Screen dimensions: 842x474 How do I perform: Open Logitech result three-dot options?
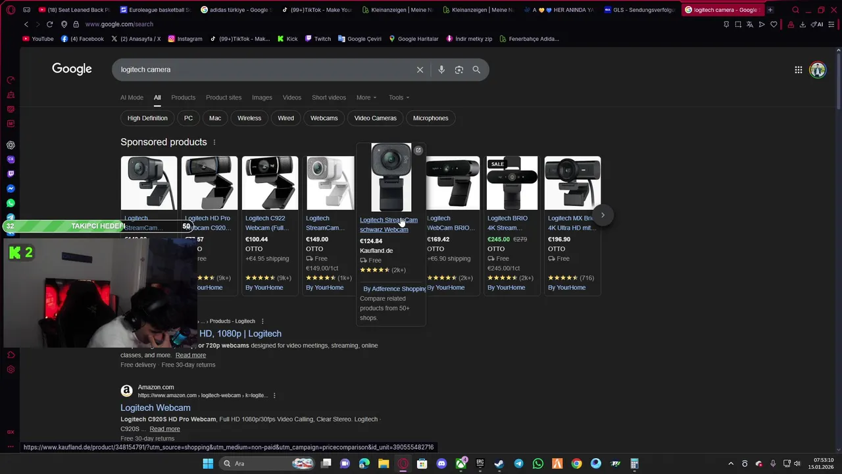(x=262, y=321)
